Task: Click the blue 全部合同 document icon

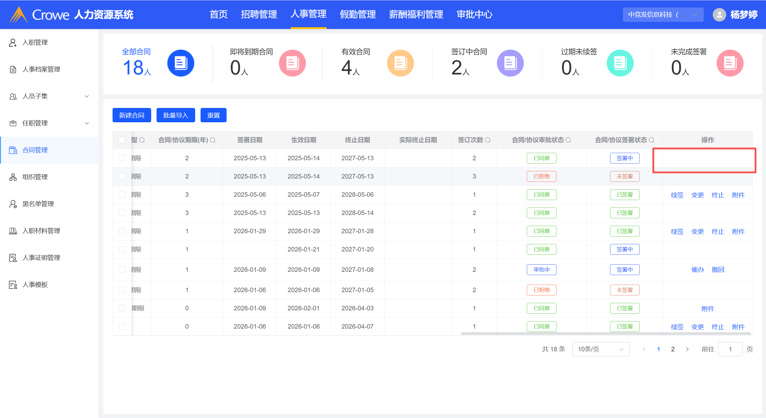Action: (x=180, y=63)
